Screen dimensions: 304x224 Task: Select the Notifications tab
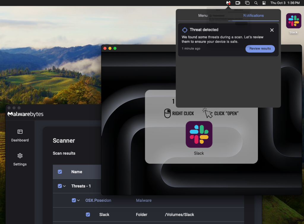click(x=254, y=15)
